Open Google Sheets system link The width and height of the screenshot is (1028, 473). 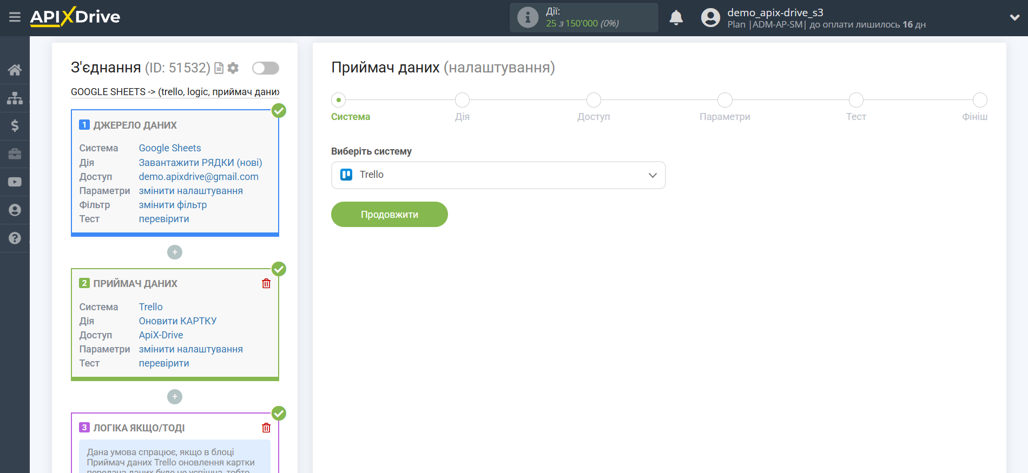coord(170,148)
